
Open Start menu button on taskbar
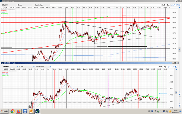[4, 111]
